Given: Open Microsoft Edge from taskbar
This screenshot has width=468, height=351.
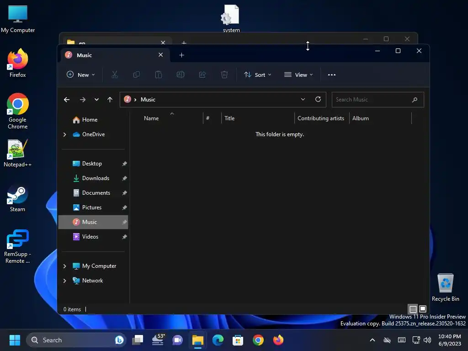Looking at the screenshot, I should (x=218, y=340).
